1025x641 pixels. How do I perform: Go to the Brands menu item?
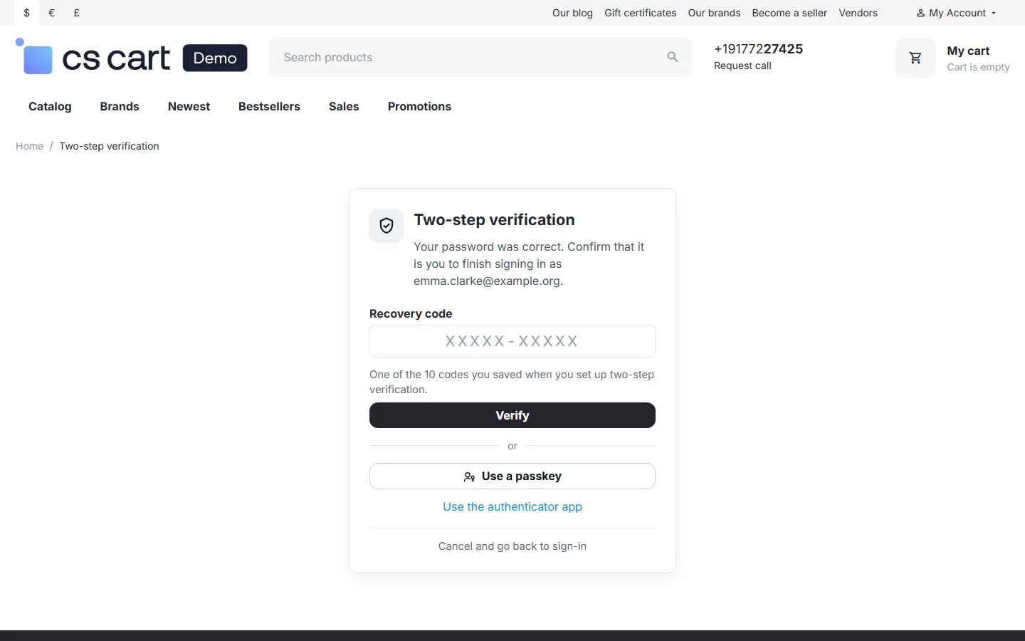[120, 106]
